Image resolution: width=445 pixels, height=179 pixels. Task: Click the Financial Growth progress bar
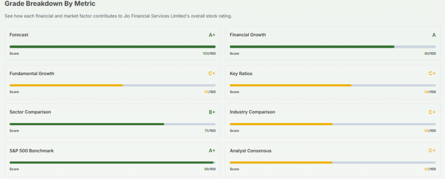click(332, 47)
